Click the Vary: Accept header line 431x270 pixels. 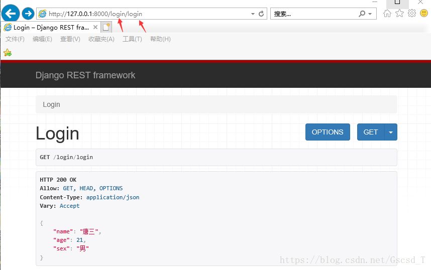(60, 206)
